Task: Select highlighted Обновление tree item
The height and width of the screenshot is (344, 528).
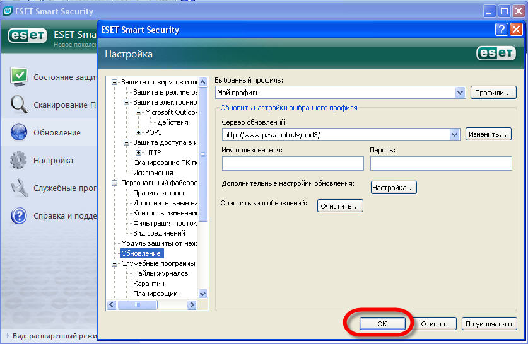Action: 142,253
